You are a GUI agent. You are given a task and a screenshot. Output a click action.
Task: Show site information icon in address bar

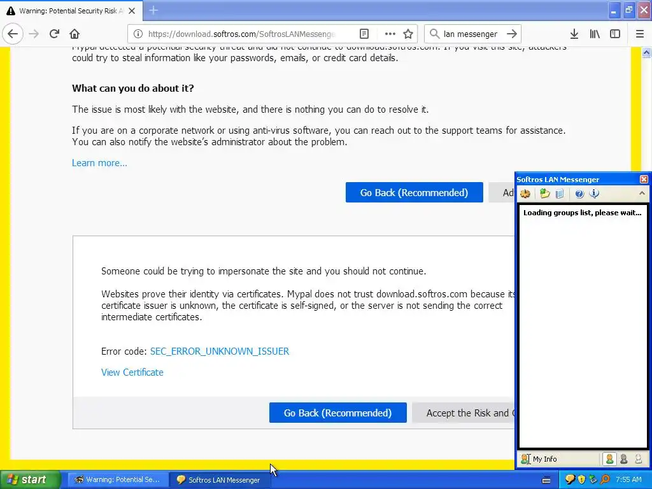click(x=138, y=34)
